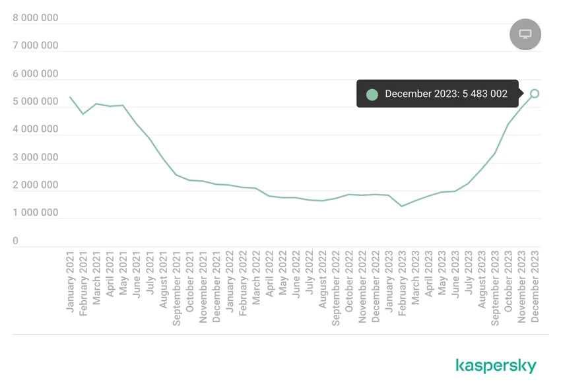The image size is (561, 390).
Task: Select the October 2023 axis label
Action: tap(508, 282)
